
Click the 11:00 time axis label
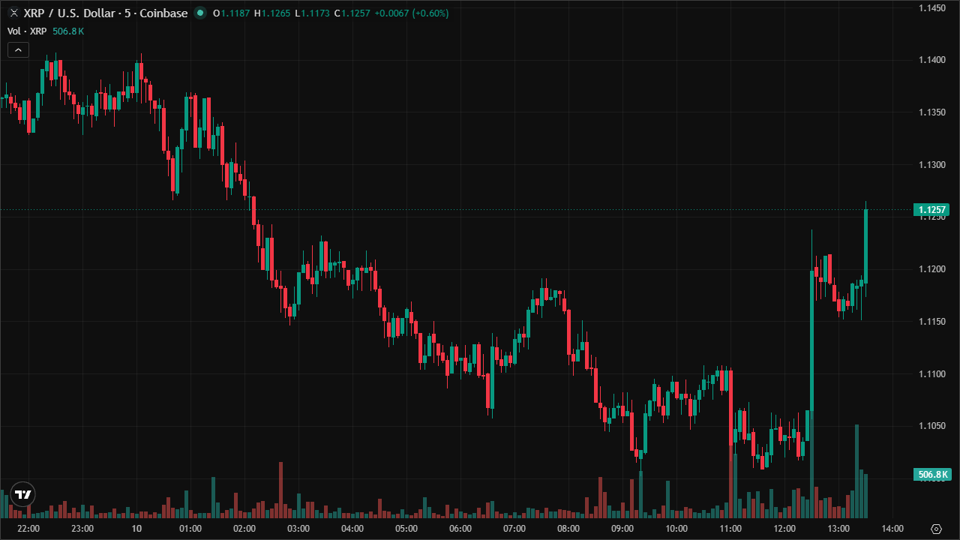click(730, 529)
